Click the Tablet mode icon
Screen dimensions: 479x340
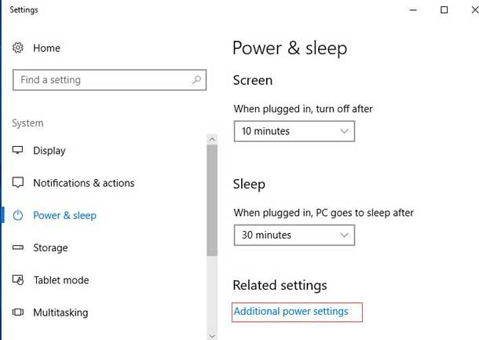pyautogui.click(x=18, y=280)
